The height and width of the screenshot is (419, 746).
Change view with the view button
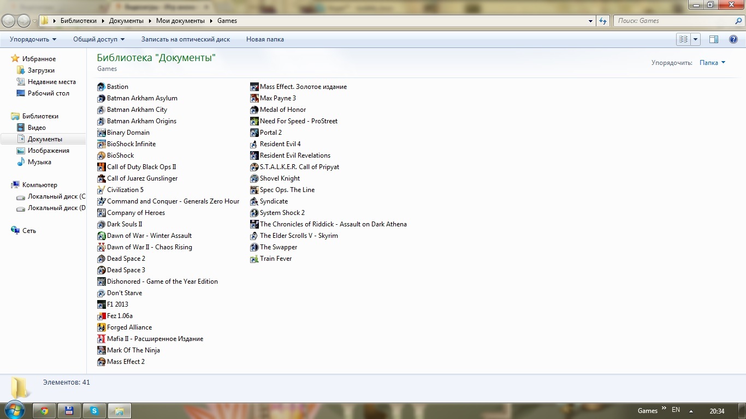(683, 39)
